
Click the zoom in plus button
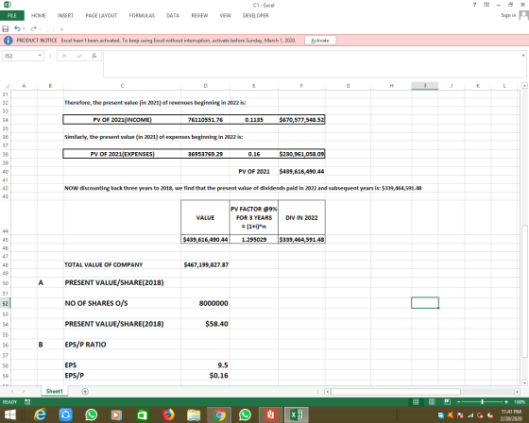pyautogui.click(x=506, y=401)
